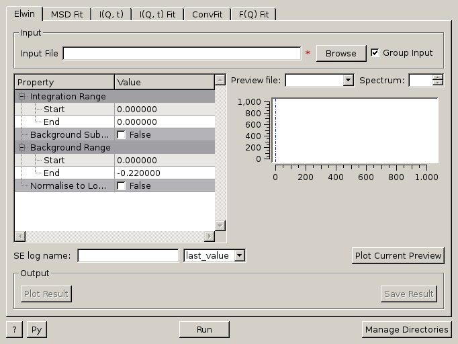Click the SE log name input field

tap(128, 255)
